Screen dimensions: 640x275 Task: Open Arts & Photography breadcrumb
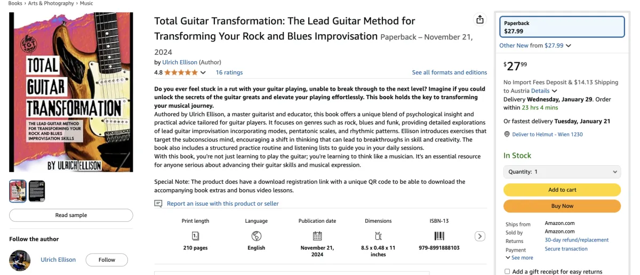pos(51,3)
